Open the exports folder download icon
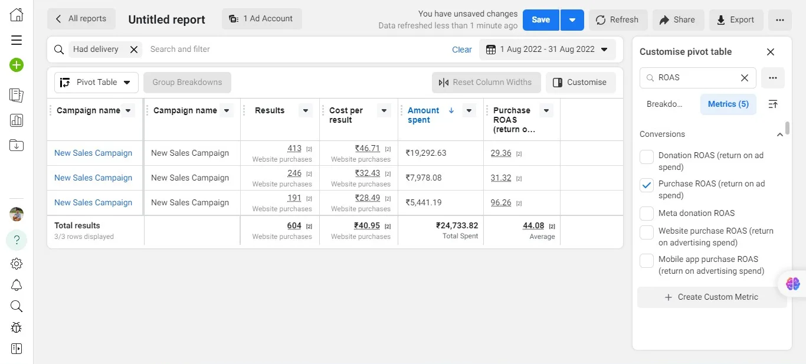This screenshot has height=364, width=806. tap(17, 145)
